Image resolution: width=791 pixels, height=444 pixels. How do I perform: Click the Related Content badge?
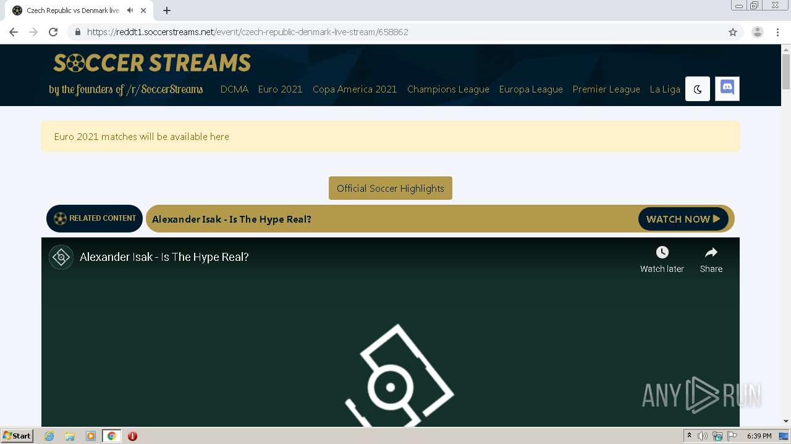click(95, 218)
